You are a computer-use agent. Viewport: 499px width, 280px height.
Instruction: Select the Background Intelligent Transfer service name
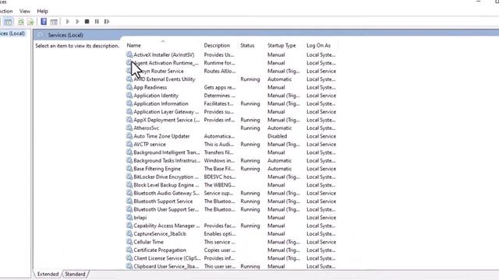[166, 152]
